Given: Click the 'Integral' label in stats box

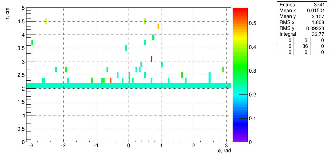Looking at the screenshot, I should [288, 34].
